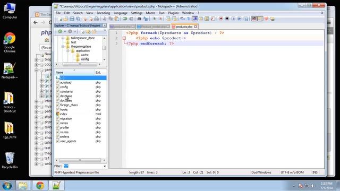Sort file list by Ext. column header

coord(100,72)
